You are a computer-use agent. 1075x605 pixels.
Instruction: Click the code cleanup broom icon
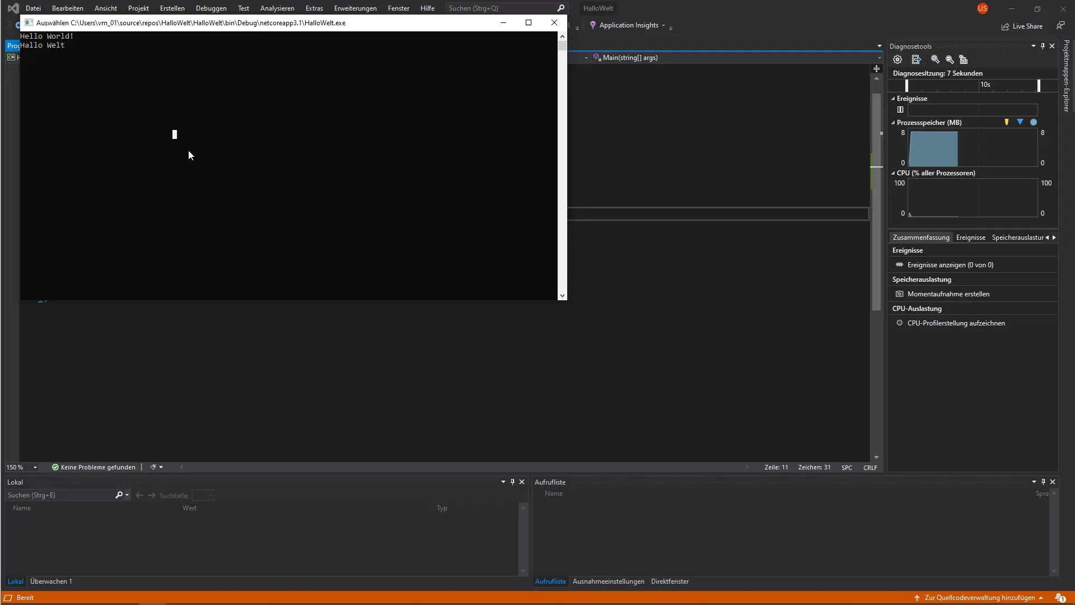[x=152, y=467]
